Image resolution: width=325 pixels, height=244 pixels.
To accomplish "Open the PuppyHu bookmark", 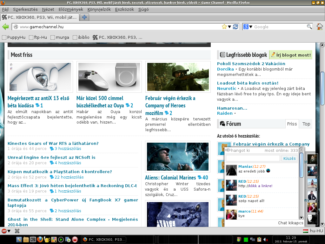I will [13, 37].
